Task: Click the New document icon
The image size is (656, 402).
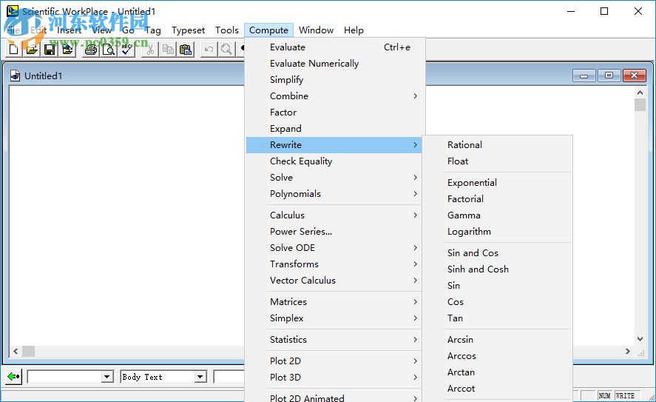Action: 14,50
